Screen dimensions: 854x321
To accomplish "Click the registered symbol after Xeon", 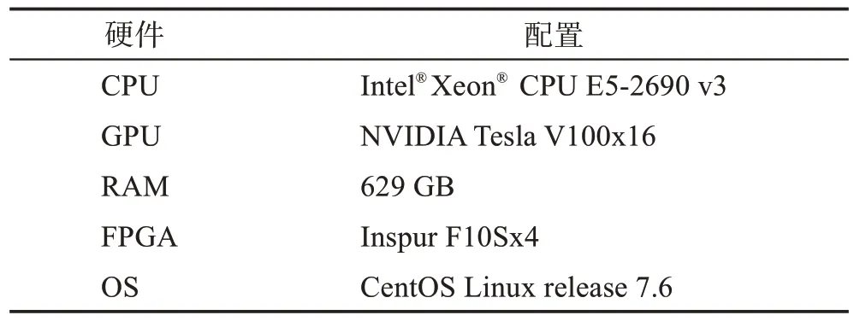I will click(501, 79).
